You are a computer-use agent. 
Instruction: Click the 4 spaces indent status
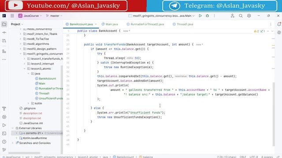point(267,157)
